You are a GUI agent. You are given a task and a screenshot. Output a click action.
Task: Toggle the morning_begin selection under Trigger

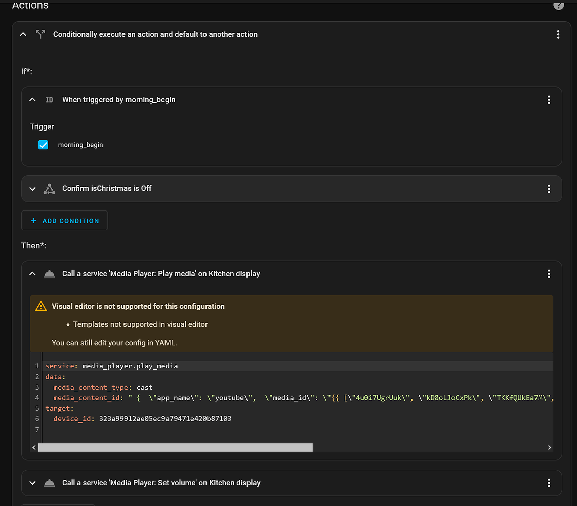[x=43, y=145]
